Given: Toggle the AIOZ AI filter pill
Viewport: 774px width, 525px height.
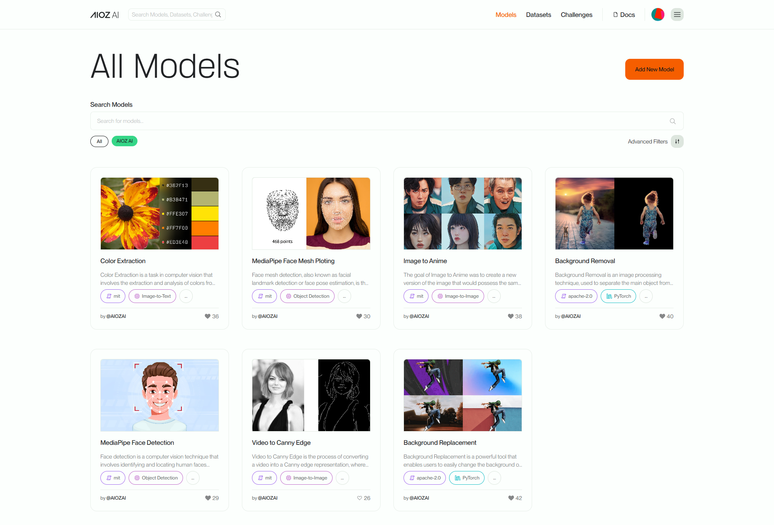Looking at the screenshot, I should coord(124,141).
